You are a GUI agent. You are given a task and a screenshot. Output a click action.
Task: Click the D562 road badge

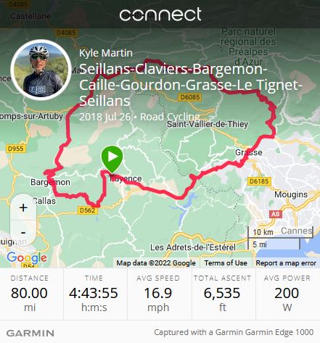click(88, 210)
